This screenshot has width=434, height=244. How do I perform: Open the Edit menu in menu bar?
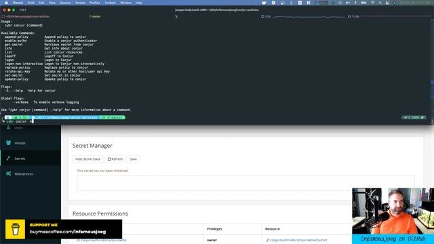click(41, 3)
